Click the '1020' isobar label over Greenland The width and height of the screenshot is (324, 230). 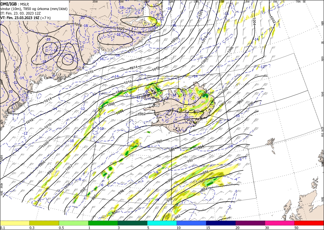tap(121, 29)
